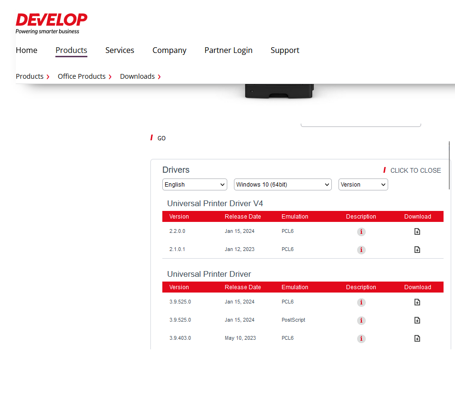455x398 pixels.
Task: Click Emulation header in Universal Printer Driver table
Action: (x=295, y=287)
